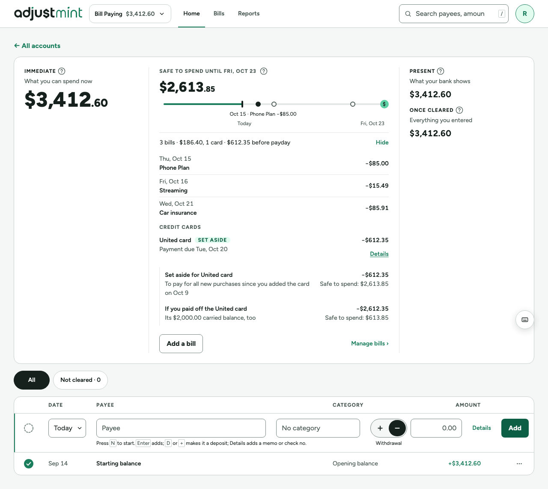Open United card Details link
548x489 pixels.
point(379,254)
